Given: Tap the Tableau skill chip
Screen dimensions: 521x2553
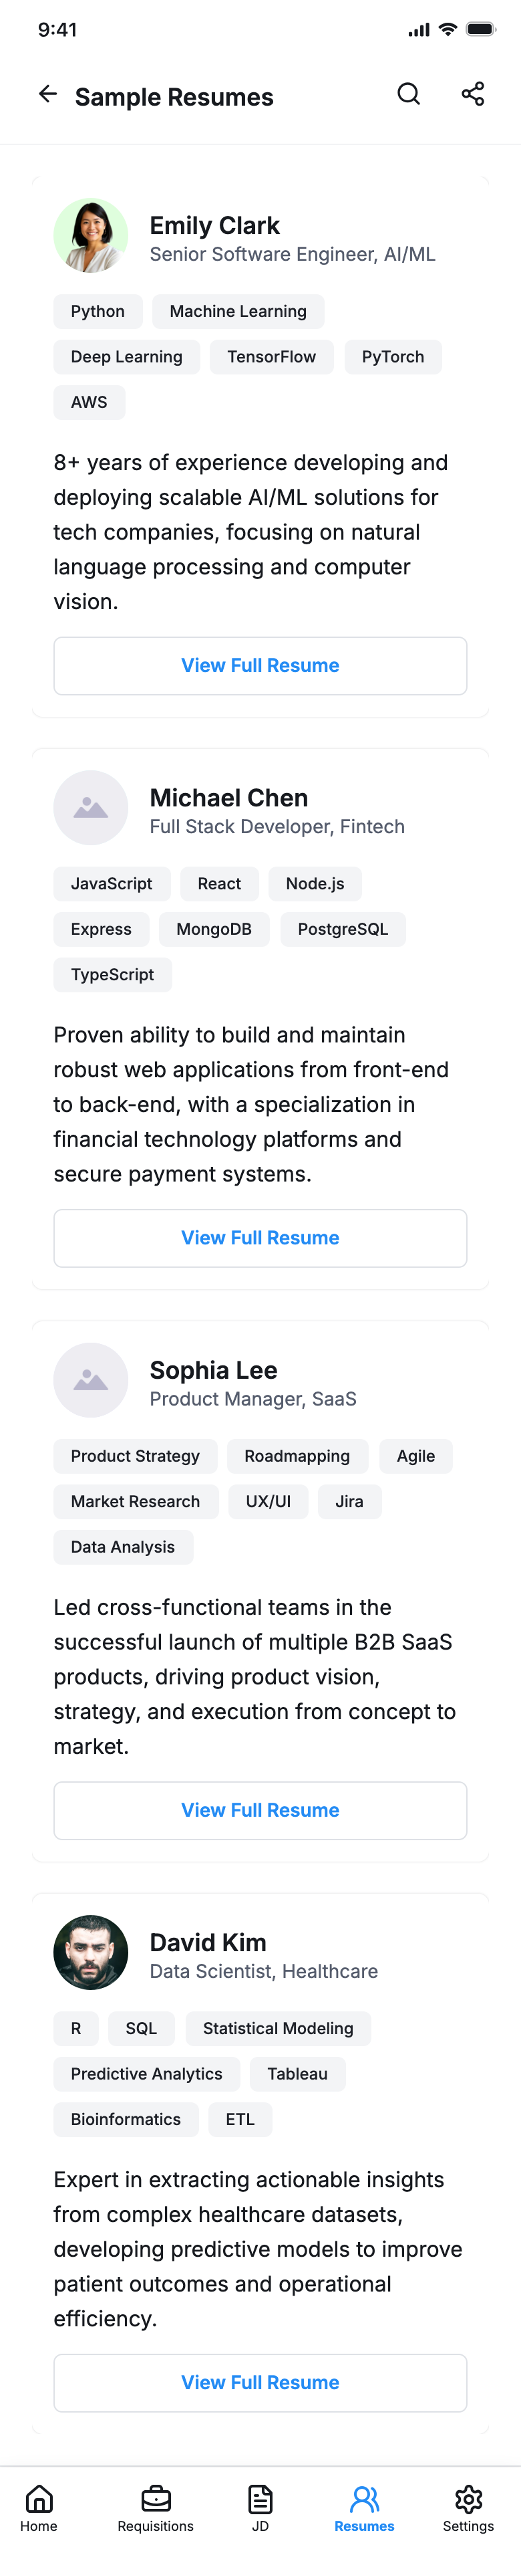Looking at the screenshot, I should (297, 2074).
